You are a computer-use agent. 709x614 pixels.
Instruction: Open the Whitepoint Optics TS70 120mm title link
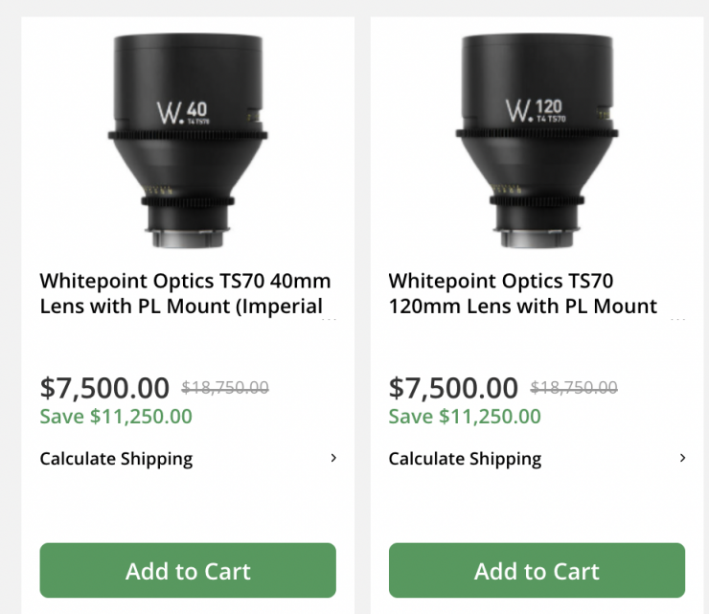(x=522, y=294)
